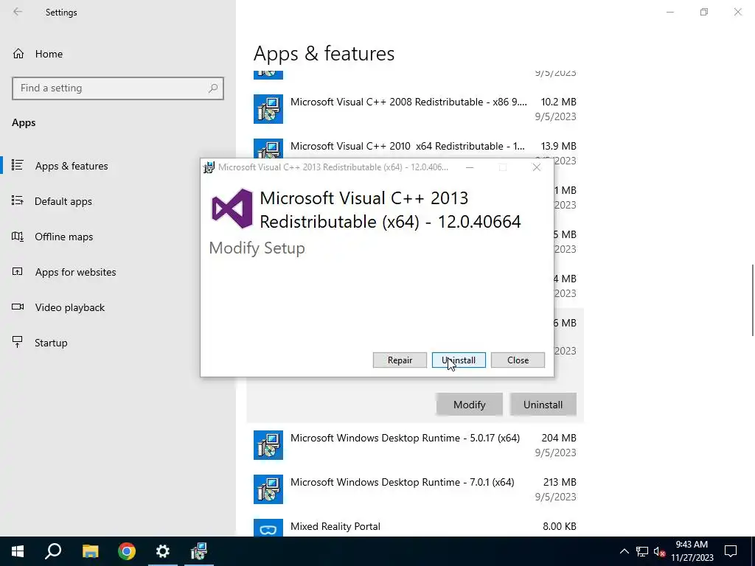Viewport: 755px width, 566px height.
Task: Click the Repair button in the dialog
Action: (400, 360)
